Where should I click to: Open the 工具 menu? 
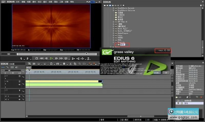61,2
